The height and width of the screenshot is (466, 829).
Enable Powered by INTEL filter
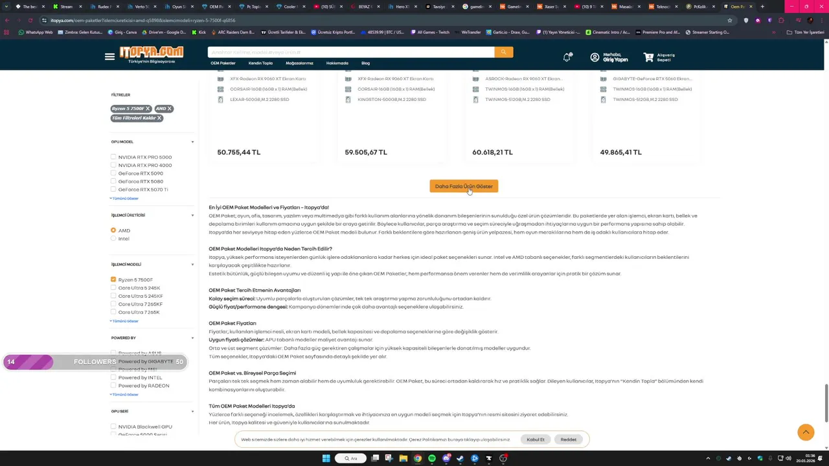point(113,377)
